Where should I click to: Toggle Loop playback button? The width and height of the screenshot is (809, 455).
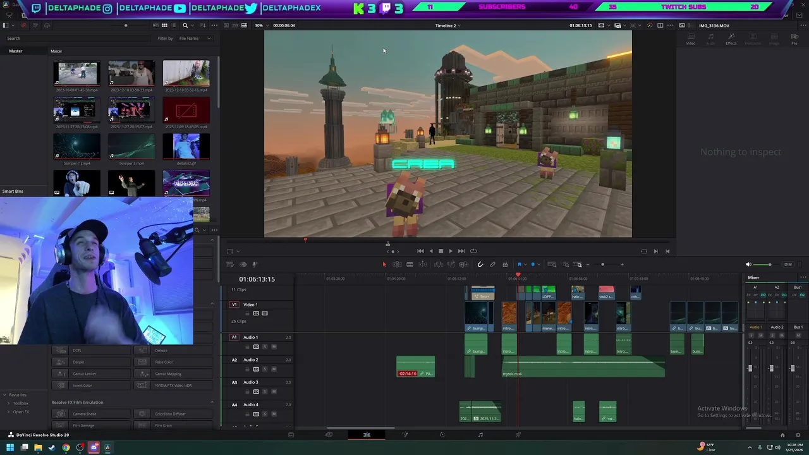coord(473,251)
